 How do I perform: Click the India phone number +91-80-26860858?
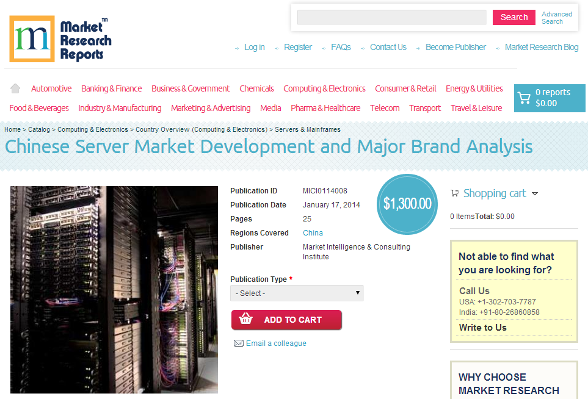(x=509, y=312)
